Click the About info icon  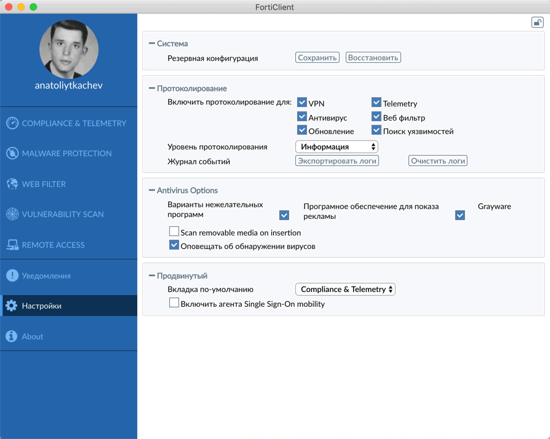[x=12, y=336]
